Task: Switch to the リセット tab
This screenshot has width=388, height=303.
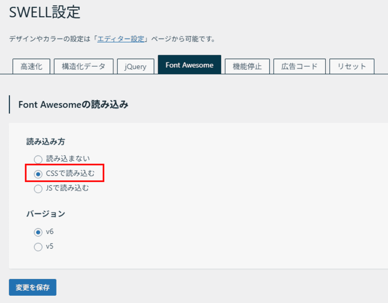Action: (352, 66)
